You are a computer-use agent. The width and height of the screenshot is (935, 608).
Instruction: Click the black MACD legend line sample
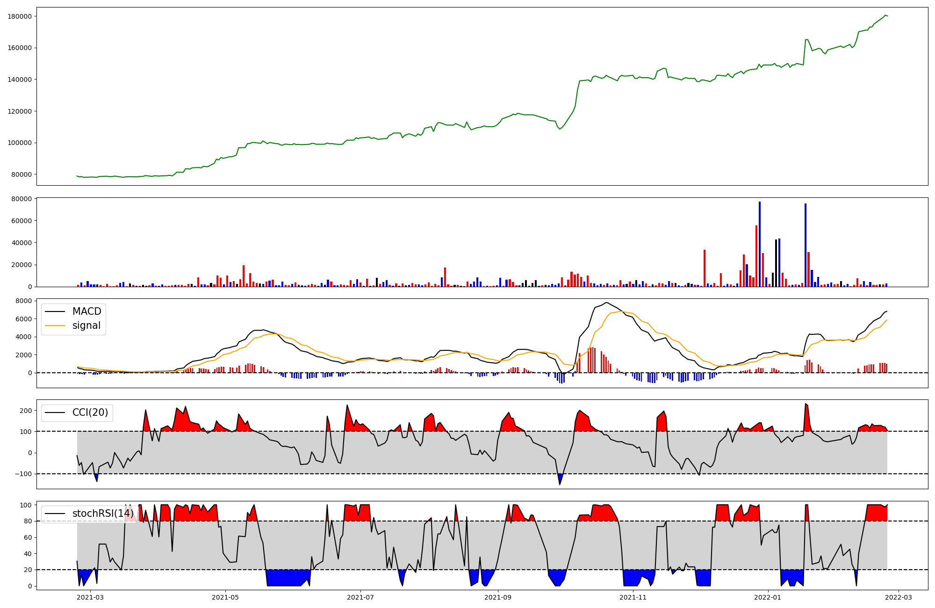55,312
